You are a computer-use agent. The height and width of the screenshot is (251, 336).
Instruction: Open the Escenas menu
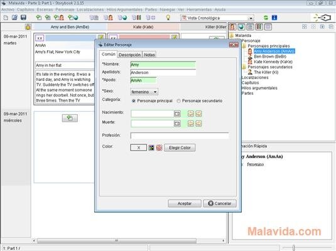coord(45,9)
